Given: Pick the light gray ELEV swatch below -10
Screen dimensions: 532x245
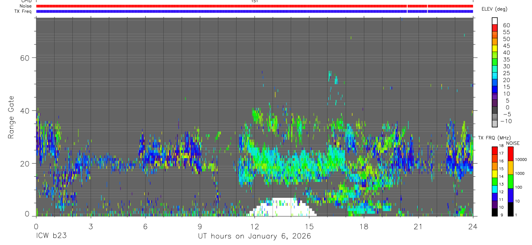Looking at the screenshot, I should [x=495, y=124].
